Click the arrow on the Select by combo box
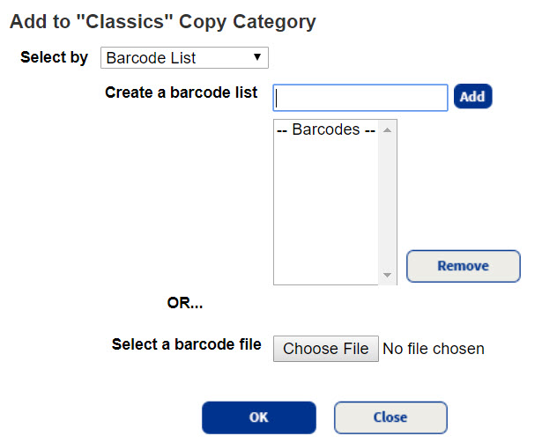This screenshot has height=443, width=542. tap(256, 58)
